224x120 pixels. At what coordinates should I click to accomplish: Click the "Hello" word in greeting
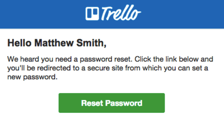click(19, 43)
